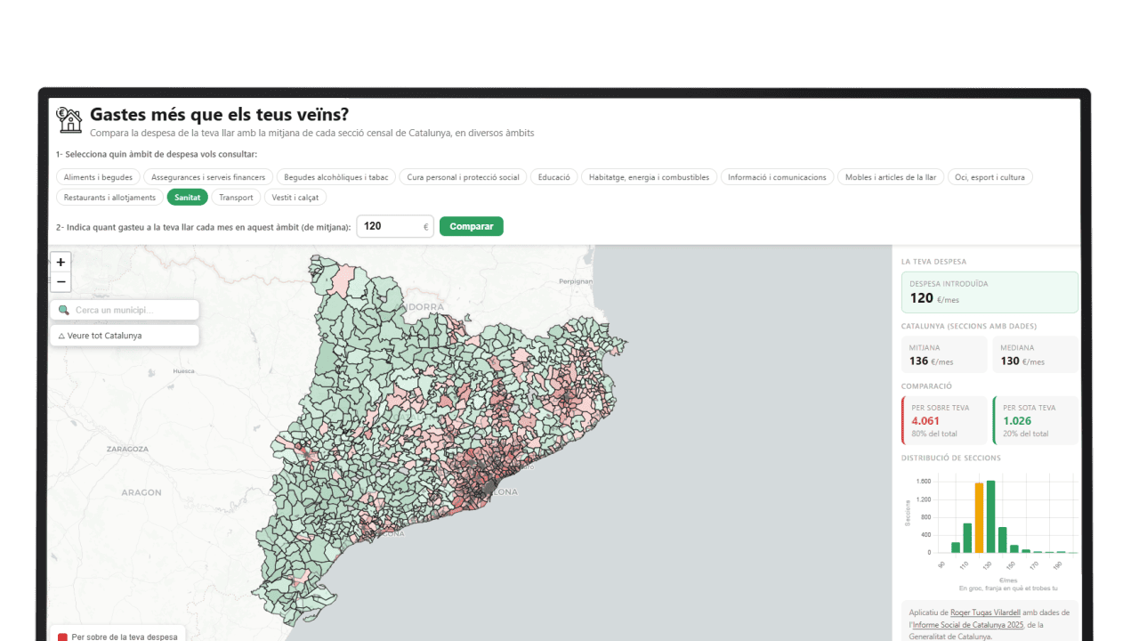Switch to Oci, esport i cultura

click(990, 177)
